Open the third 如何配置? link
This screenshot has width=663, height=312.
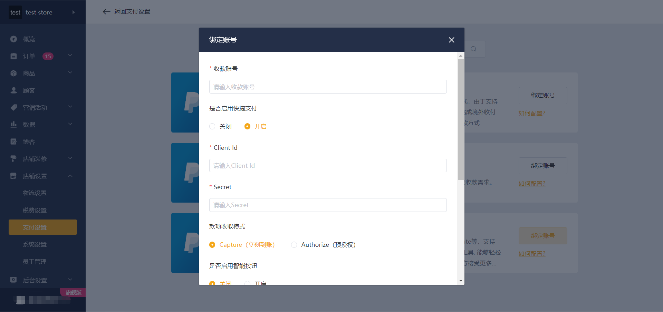(532, 254)
